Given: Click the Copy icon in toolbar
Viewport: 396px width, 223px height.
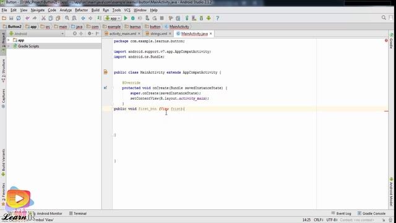Looking at the screenshot, I should point(51,18).
